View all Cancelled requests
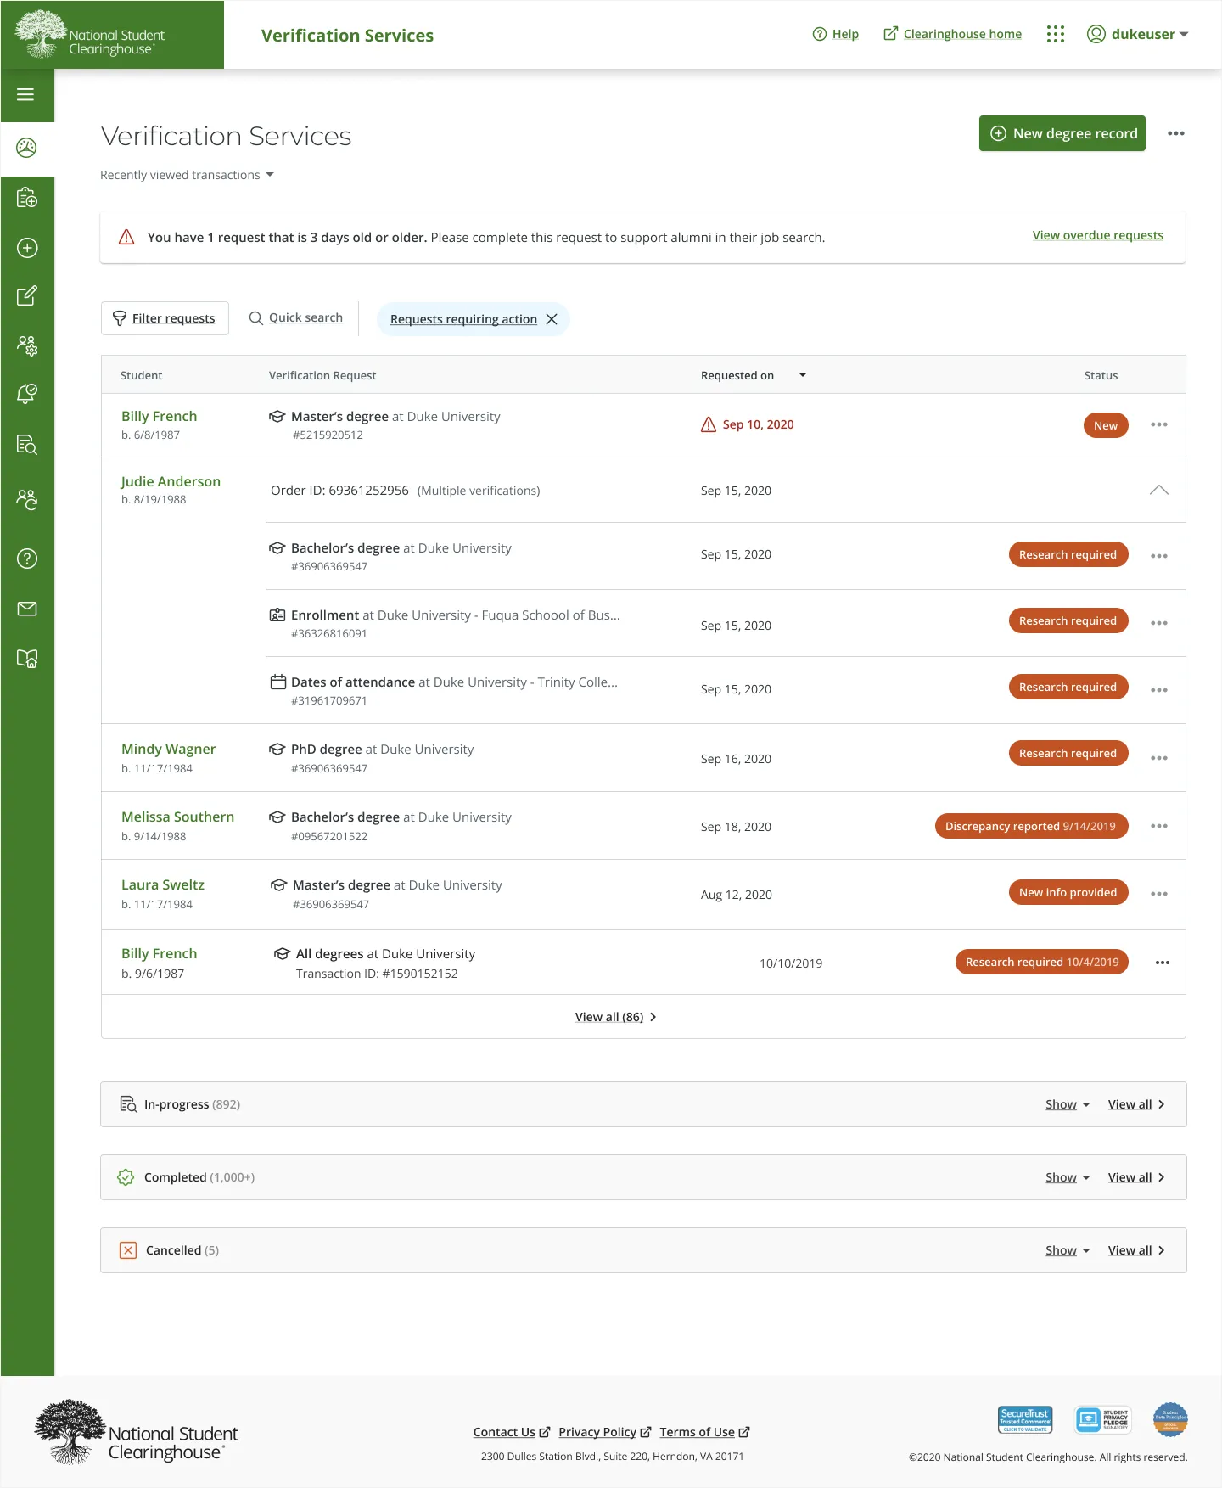This screenshot has width=1222, height=1488. (x=1136, y=1250)
